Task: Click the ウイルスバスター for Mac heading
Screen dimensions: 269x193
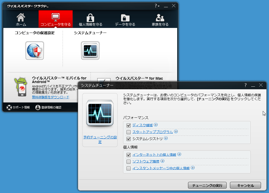Action: point(139,78)
